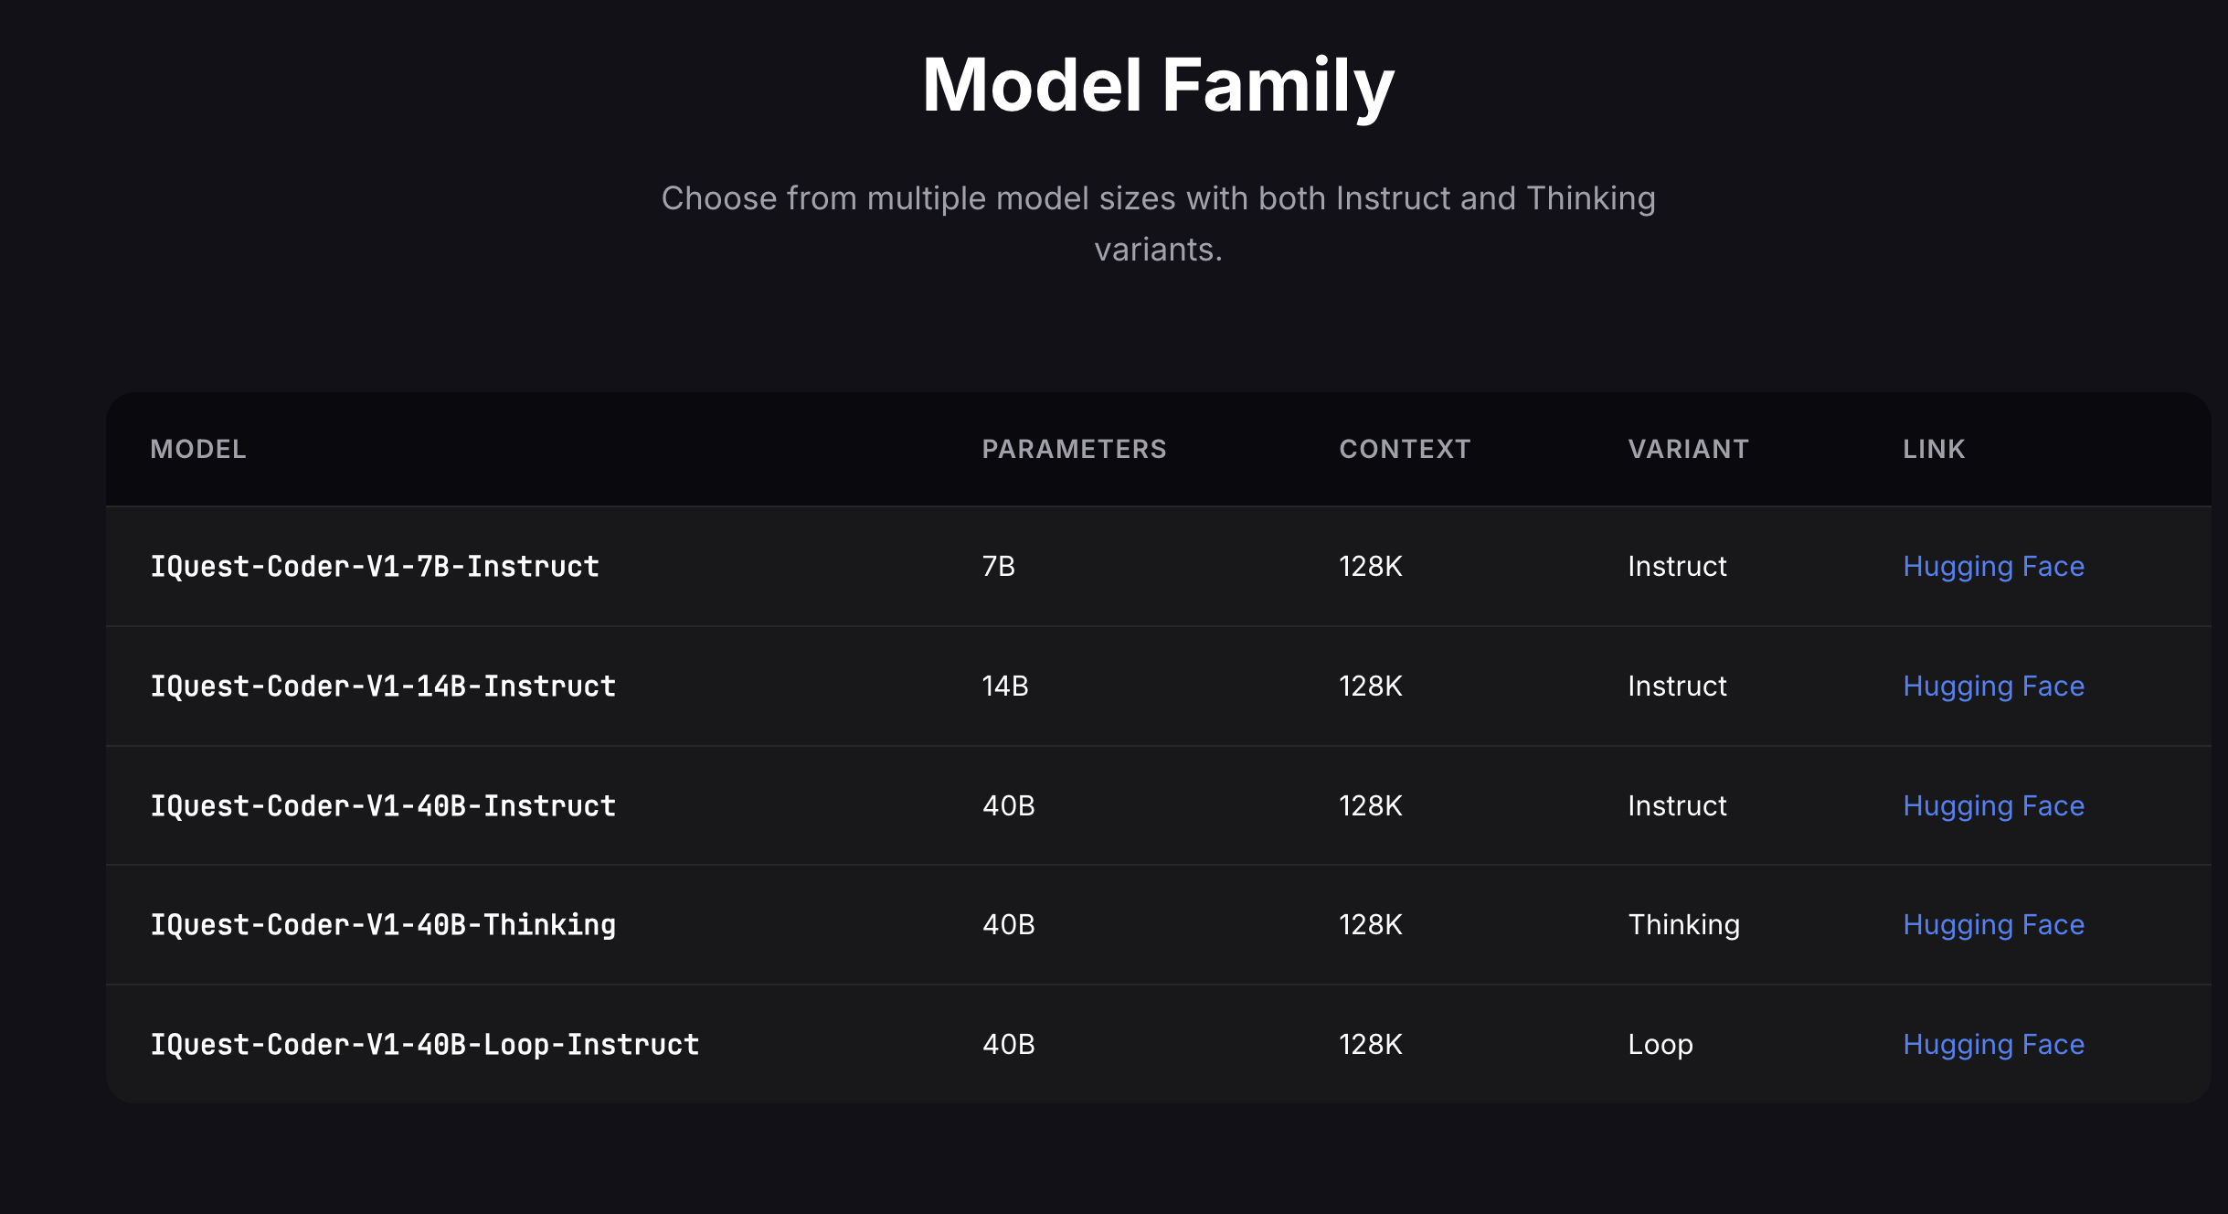This screenshot has width=2228, height=1214.
Task: Click the IQuest-Coder-V1-40B-Loop-Instruct model name
Action: pos(425,1045)
